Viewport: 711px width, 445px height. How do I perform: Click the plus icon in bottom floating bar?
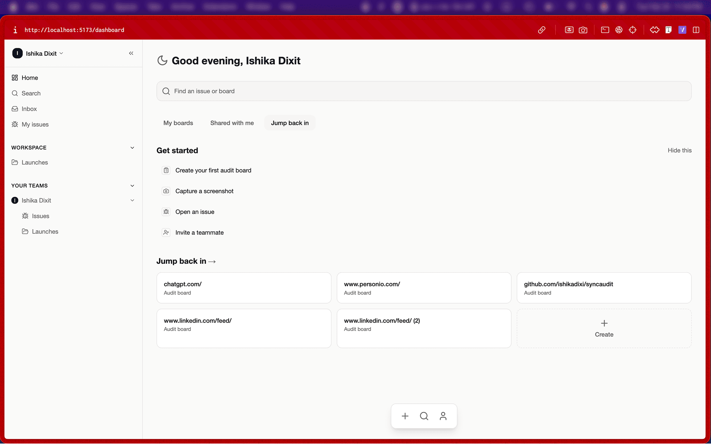(x=405, y=416)
